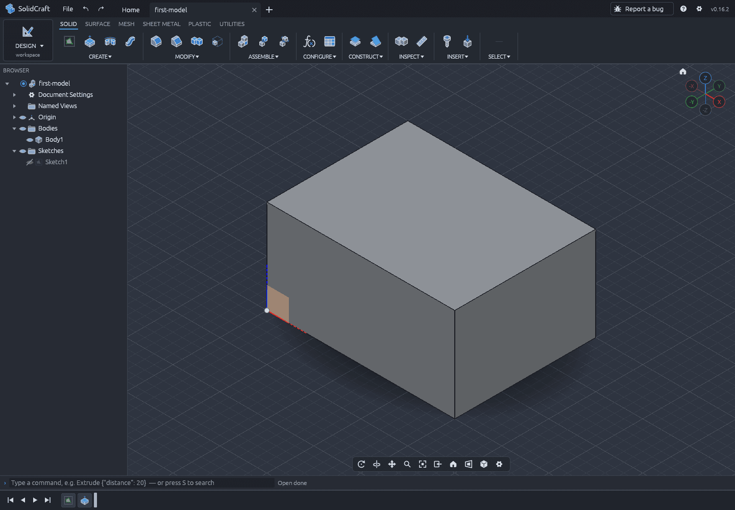Hide Body1 using its eye icon
735x510 pixels.
[30, 140]
